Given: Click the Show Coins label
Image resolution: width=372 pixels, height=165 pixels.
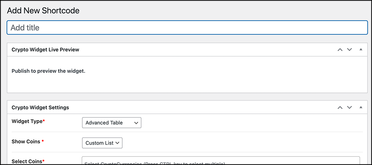Looking at the screenshot, I should (28, 141).
